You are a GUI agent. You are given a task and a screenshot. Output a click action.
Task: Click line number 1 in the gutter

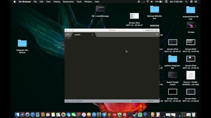pyautogui.click(x=68, y=38)
